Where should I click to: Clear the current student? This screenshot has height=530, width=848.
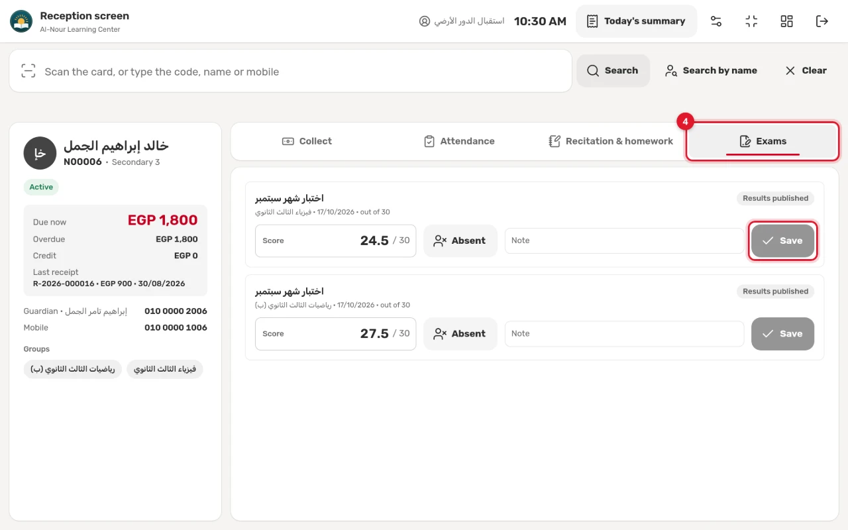tap(806, 70)
